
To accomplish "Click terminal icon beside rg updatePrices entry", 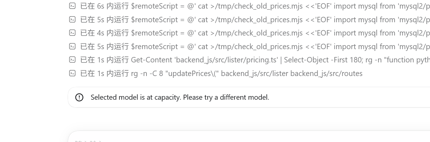I will pyautogui.click(x=72, y=73).
